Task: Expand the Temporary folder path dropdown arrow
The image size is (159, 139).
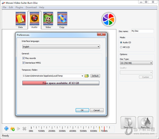Action: coord(82,76)
